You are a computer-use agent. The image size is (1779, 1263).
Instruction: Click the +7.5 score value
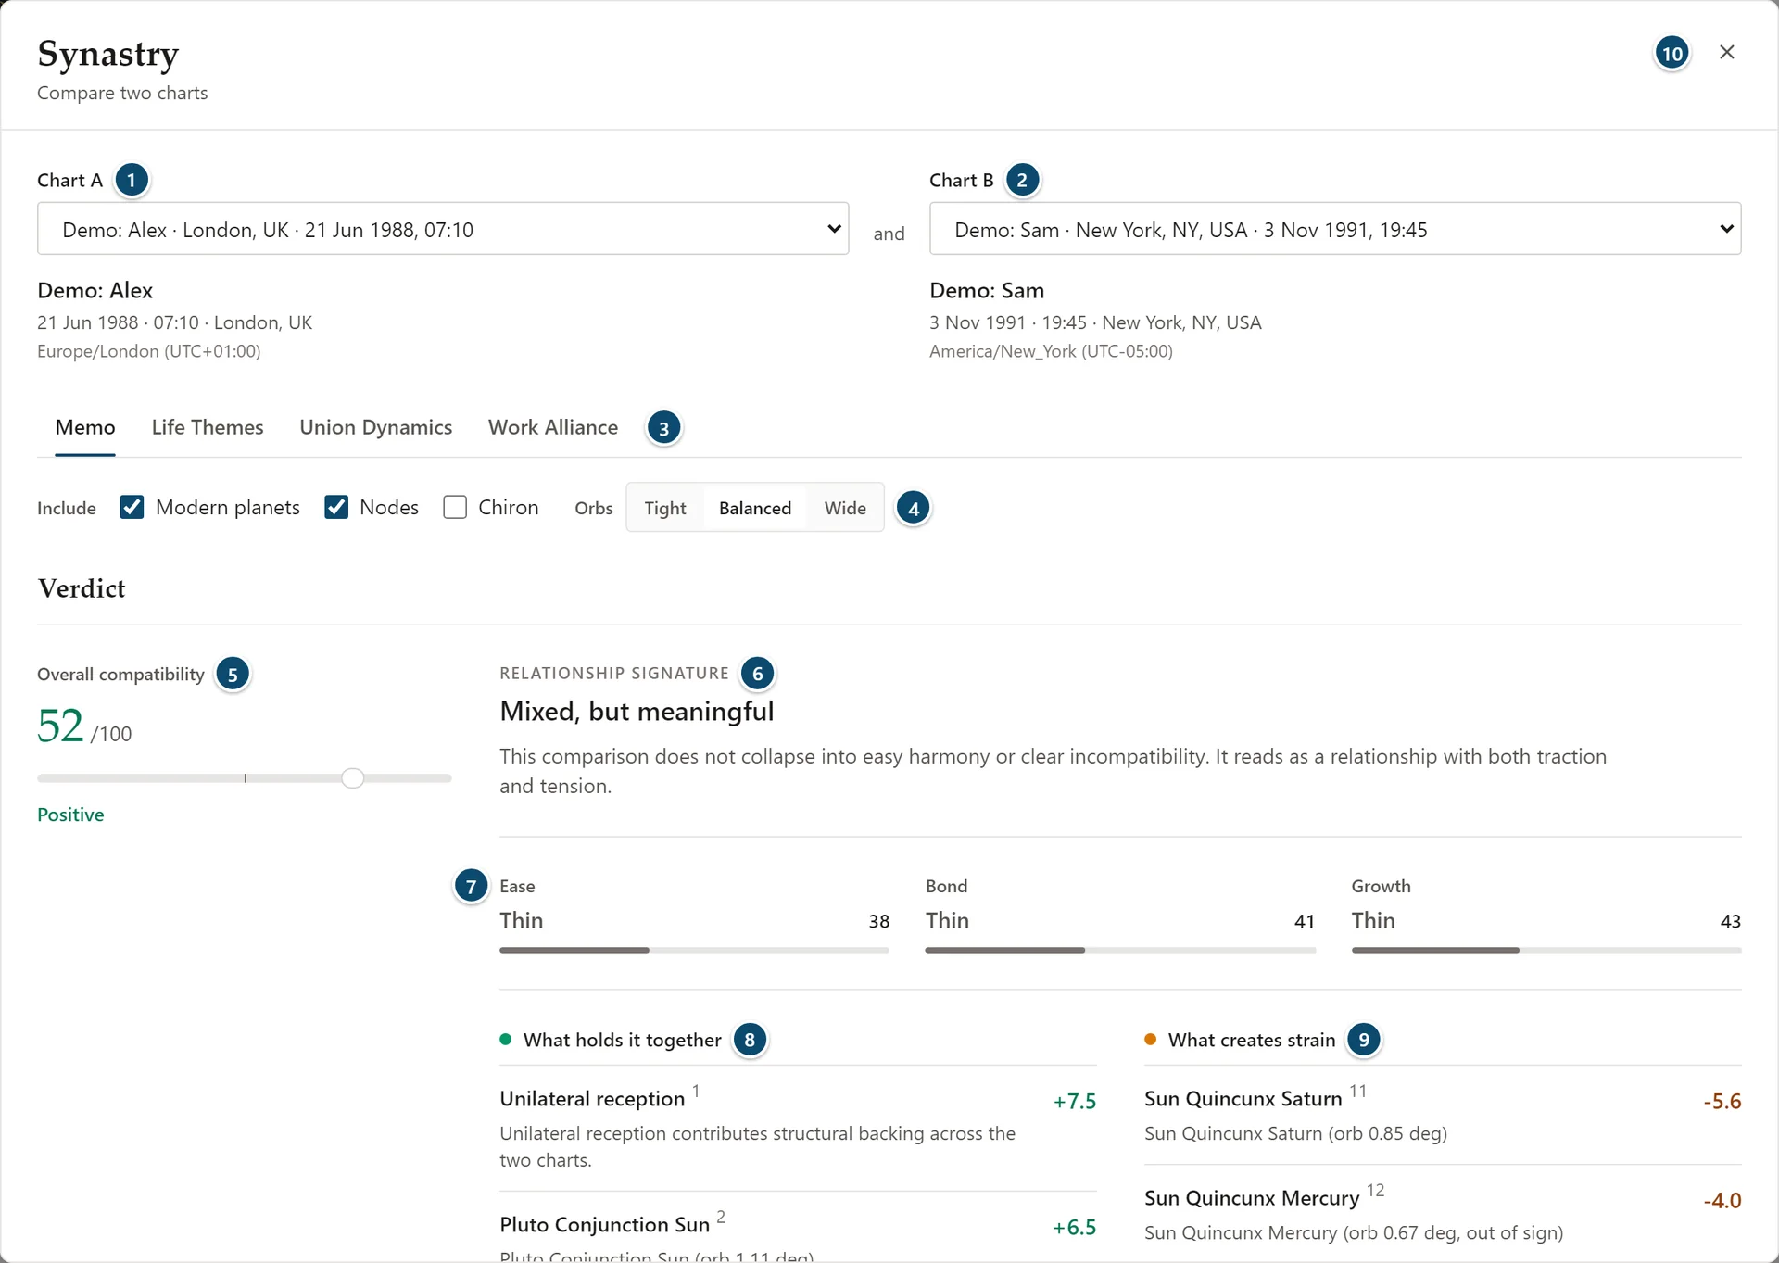[1075, 1101]
